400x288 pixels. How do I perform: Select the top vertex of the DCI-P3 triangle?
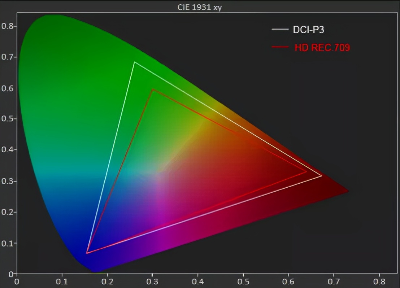tap(135, 62)
